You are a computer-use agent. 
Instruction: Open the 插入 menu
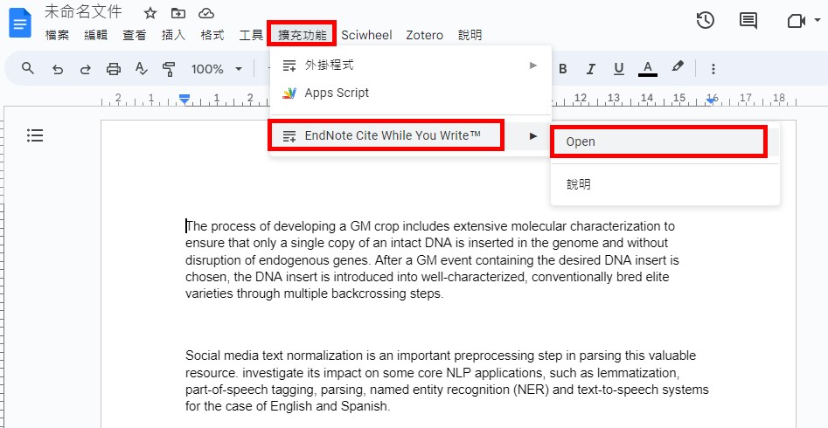[173, 35]
